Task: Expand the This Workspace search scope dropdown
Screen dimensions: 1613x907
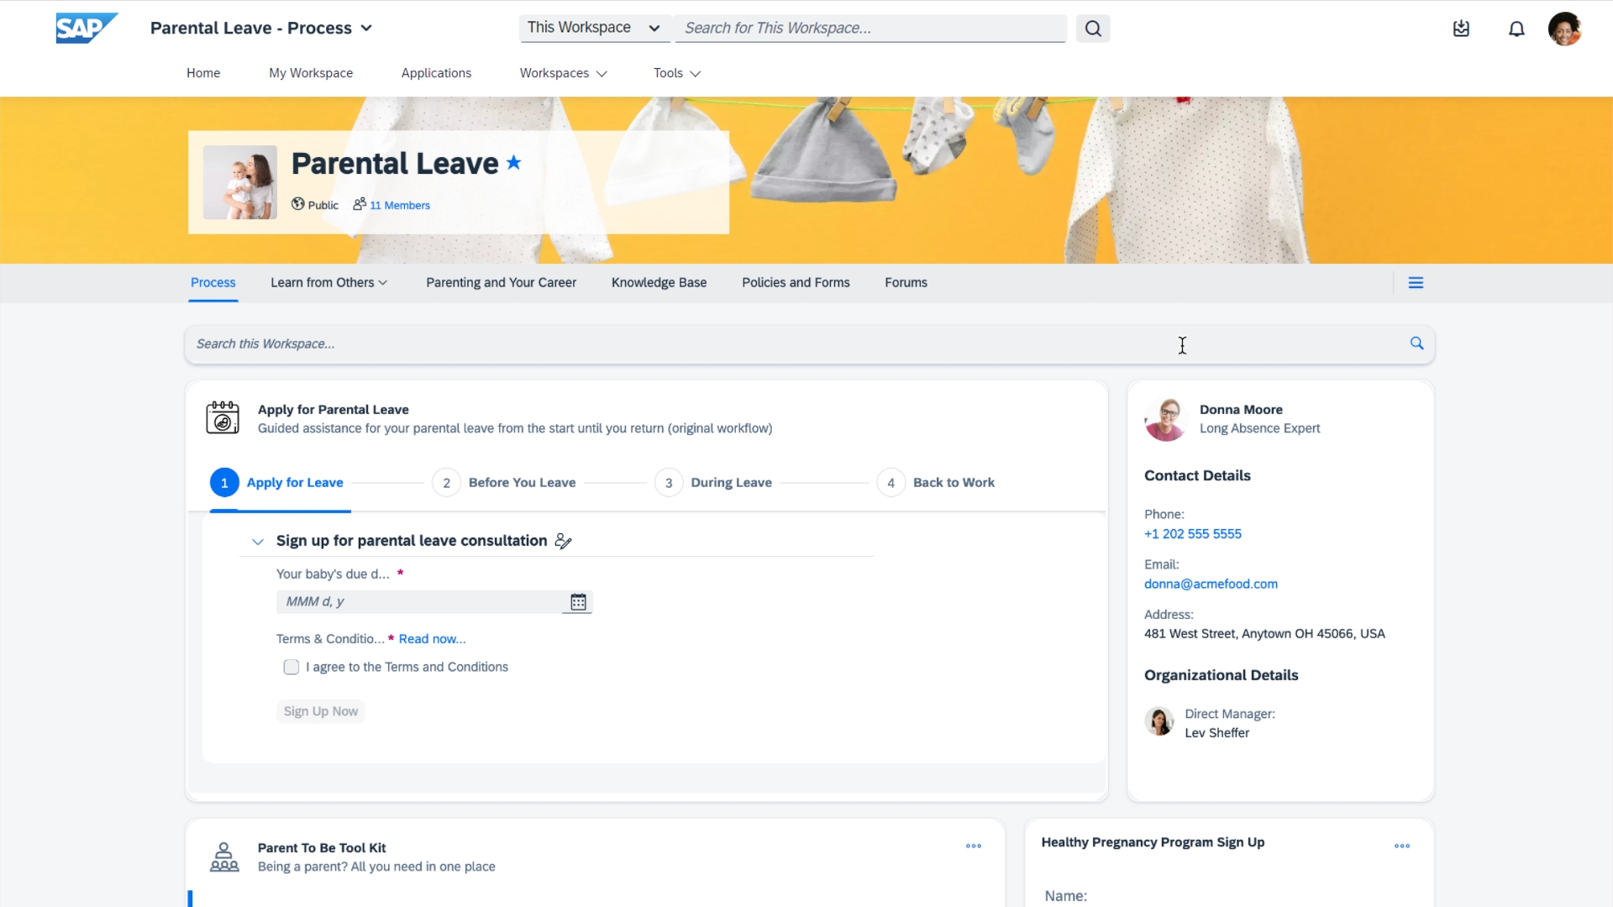Action: coord(595,28)
